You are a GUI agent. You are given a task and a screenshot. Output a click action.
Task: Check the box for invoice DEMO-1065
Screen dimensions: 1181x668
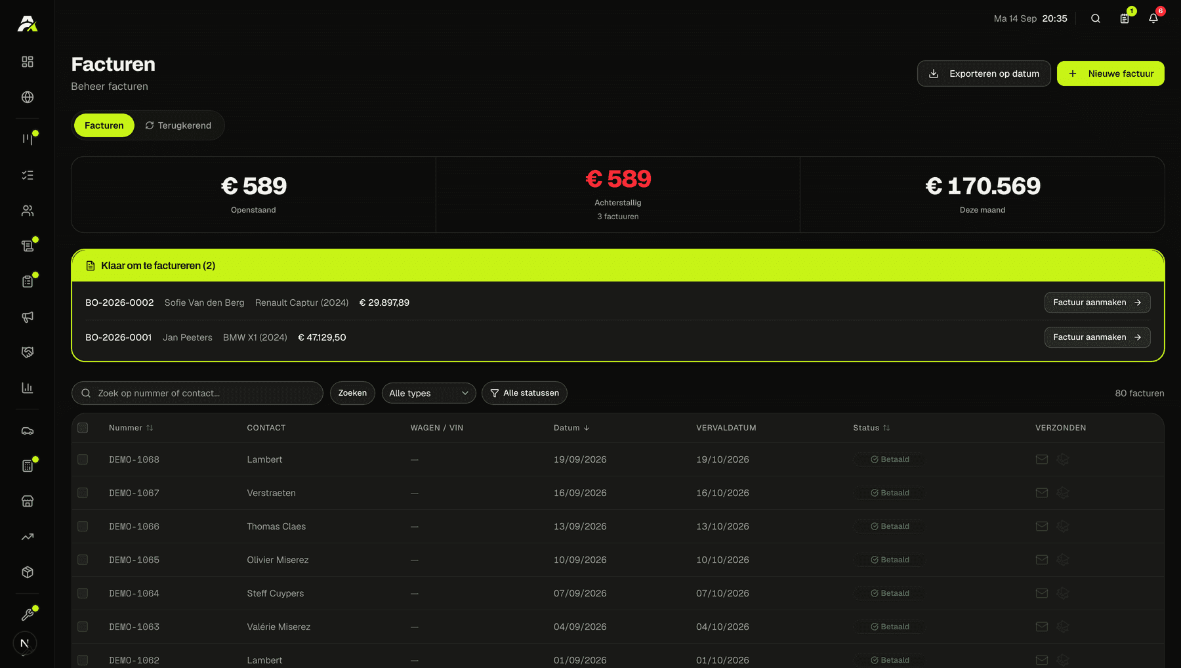(x=83, y=560)
